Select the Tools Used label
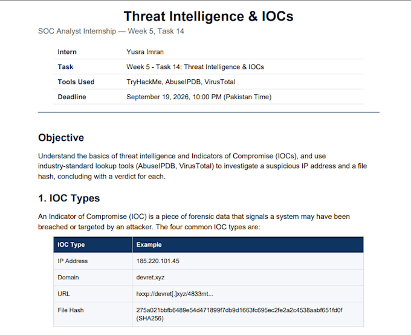 (76, 82)
